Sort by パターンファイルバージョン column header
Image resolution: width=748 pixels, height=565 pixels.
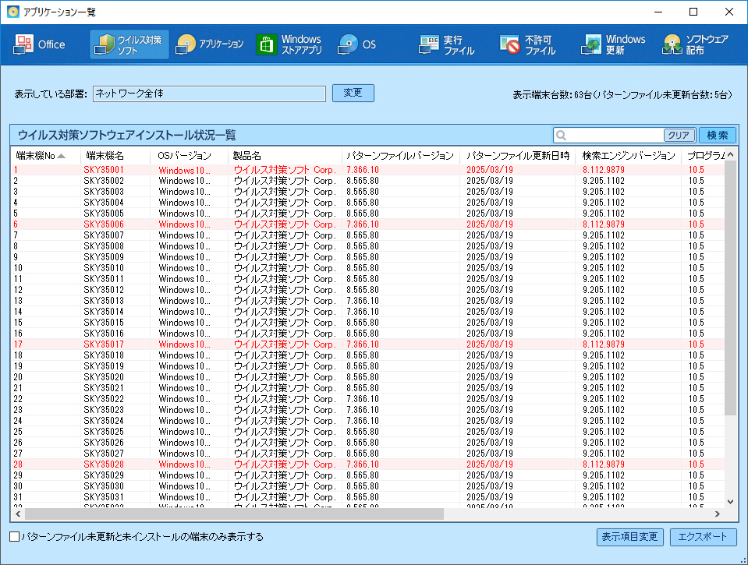(x=401, y=155)
